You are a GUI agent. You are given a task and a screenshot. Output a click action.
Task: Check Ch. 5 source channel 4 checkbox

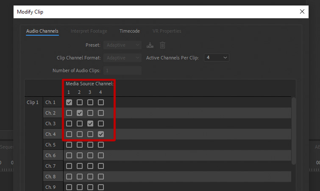coord(101,145)
